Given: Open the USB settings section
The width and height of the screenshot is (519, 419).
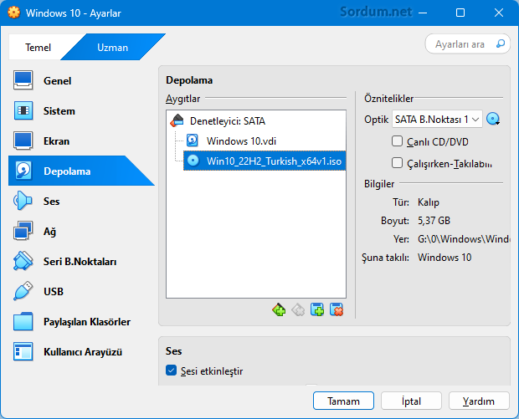Looking at the screenshot, I should click(80, 291).
